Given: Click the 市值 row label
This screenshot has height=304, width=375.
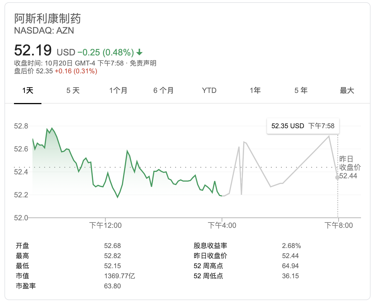Looking at the screenshot, I should click(22, 276).
